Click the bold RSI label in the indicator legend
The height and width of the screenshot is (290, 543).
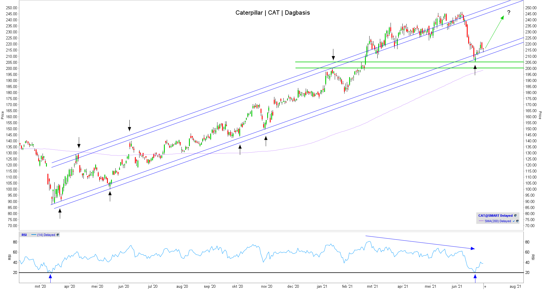pos(24,235)
